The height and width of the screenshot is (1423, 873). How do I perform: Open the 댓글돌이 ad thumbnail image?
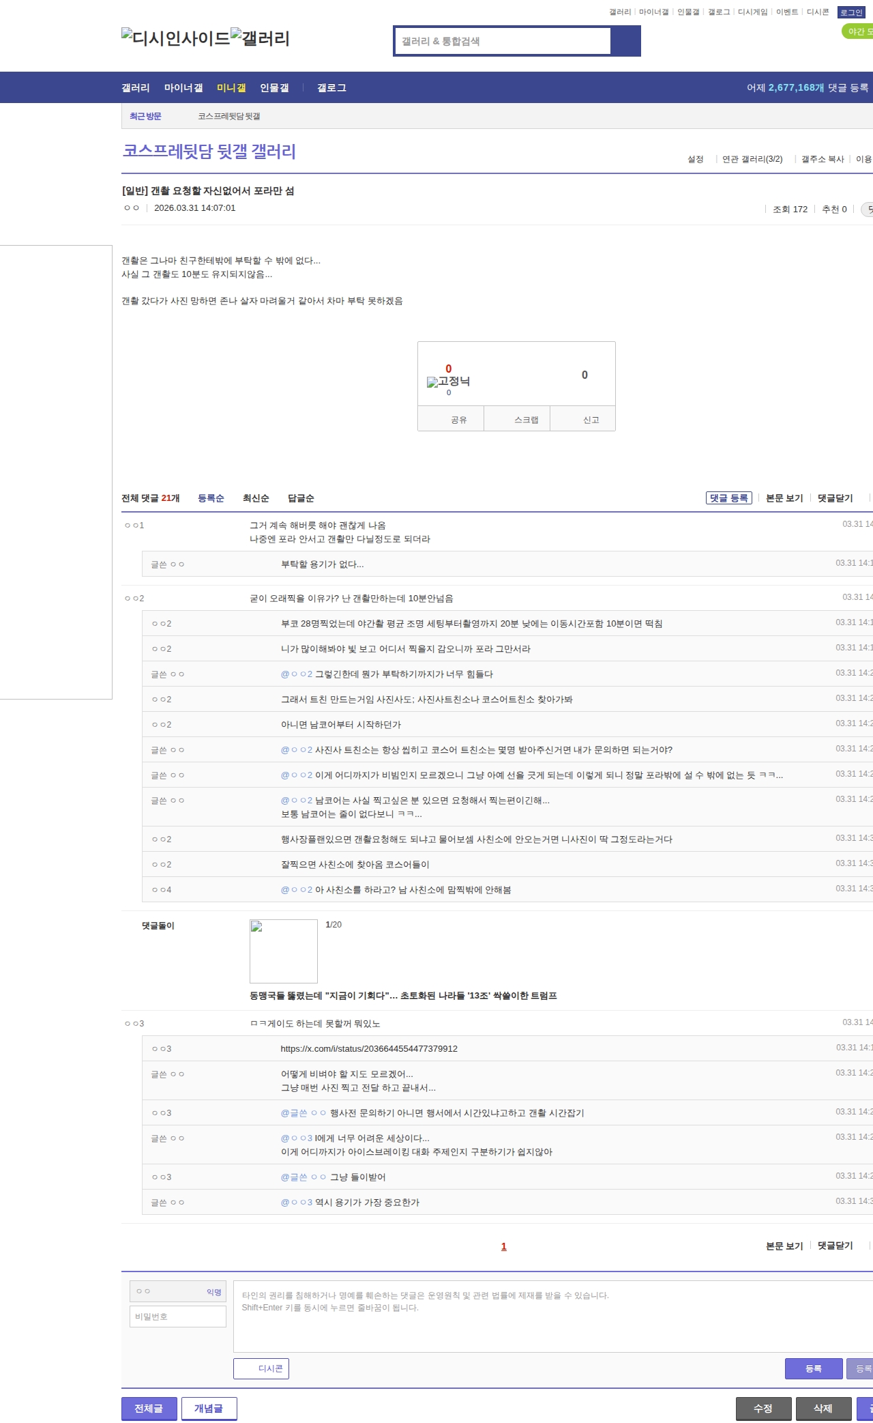pyautogui.click(x=284, y=951)
